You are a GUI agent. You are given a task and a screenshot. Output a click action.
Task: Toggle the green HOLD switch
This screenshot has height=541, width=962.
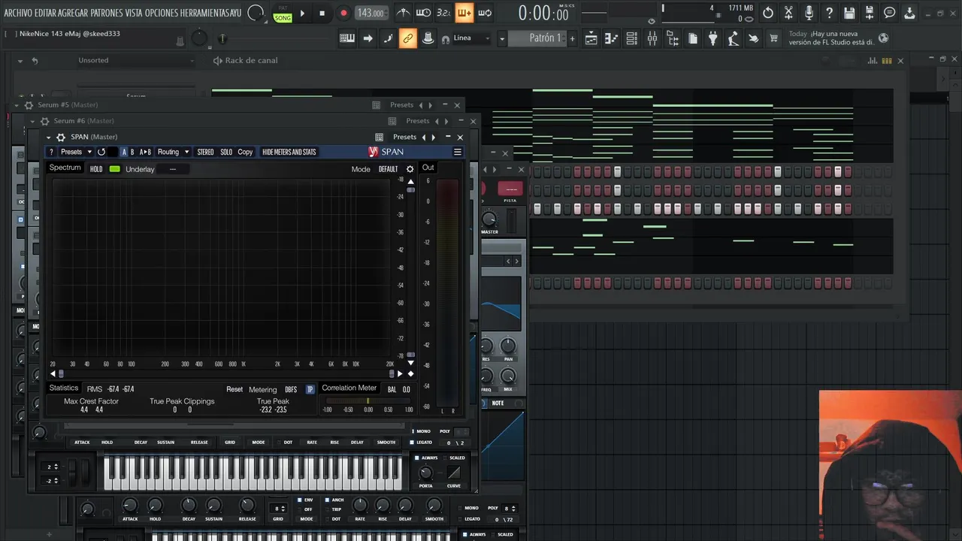click(x=114, y=169)
